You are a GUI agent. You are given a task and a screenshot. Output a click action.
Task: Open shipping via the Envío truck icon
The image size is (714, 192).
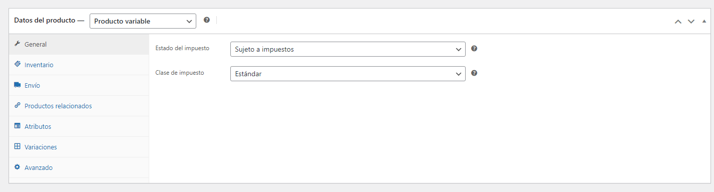click(x=17, y=85)
